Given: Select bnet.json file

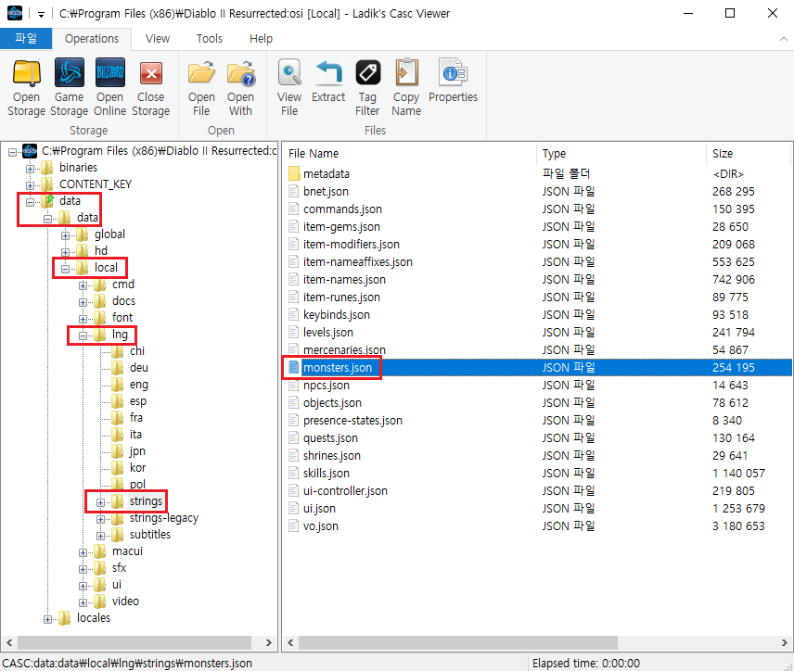Looking at the screenshot, I should tap(326, 191).
